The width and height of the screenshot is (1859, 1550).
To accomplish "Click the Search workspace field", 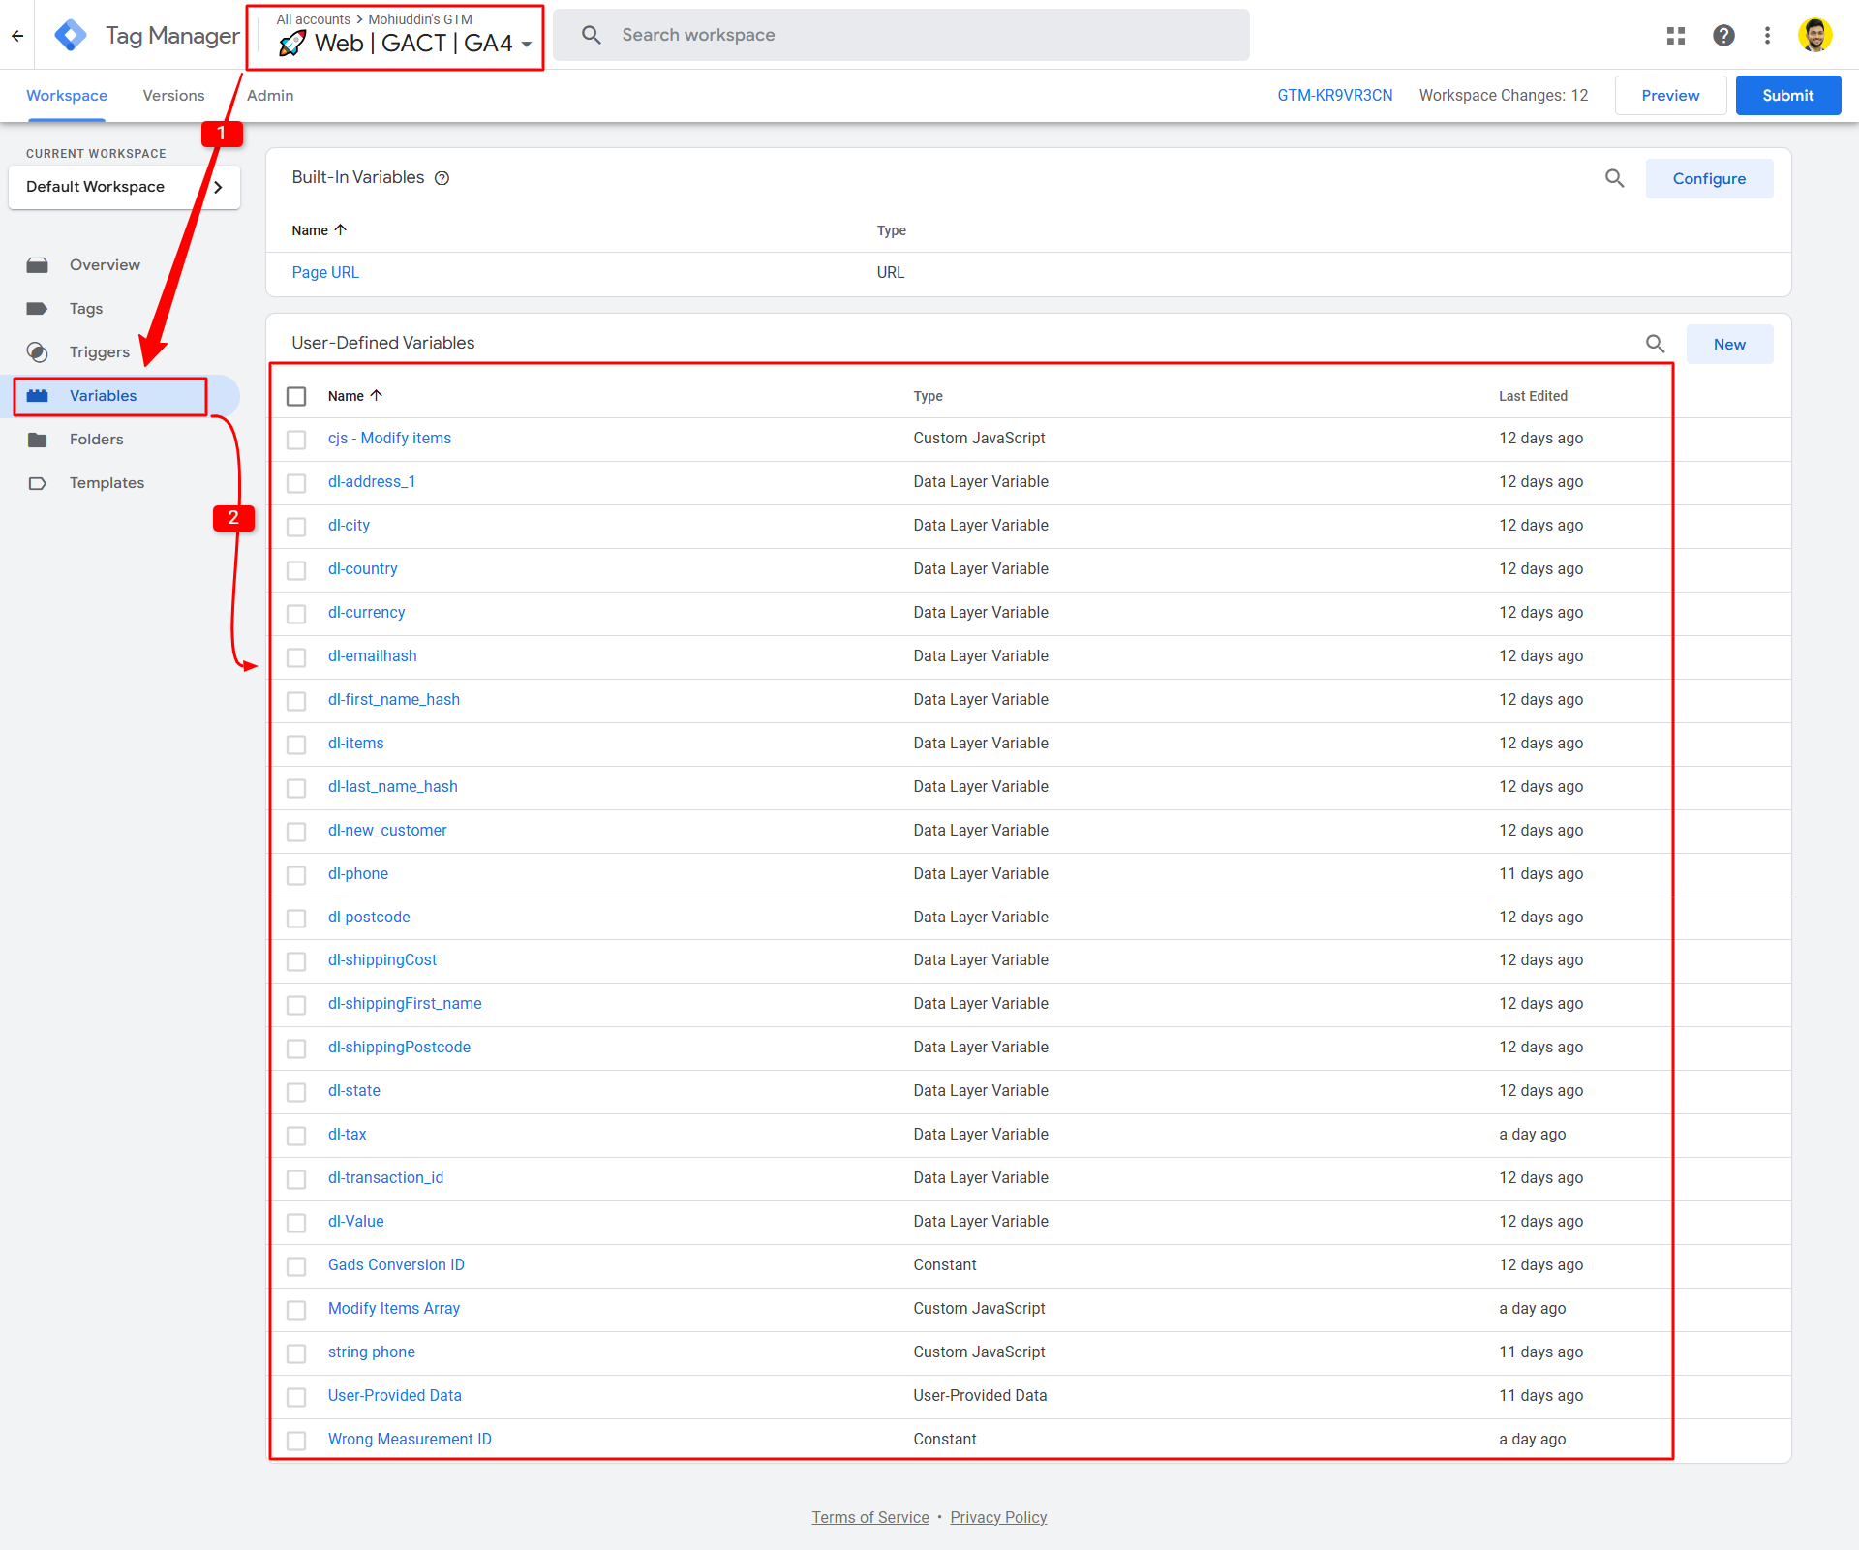I will tap(900, 35).
